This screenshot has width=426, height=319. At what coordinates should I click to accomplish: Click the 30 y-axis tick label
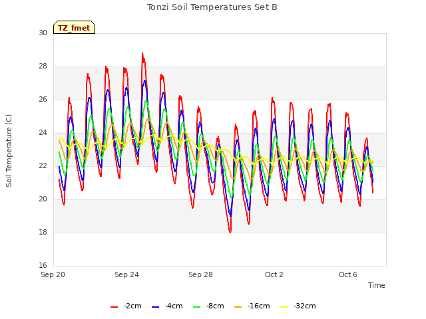[x=43, y=33]
